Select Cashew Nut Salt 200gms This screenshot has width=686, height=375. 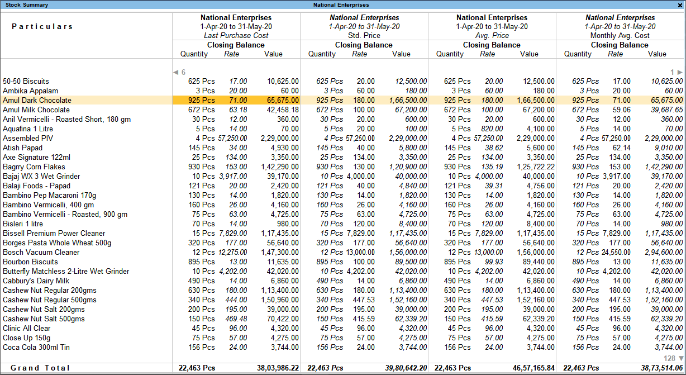coord(44,309)
